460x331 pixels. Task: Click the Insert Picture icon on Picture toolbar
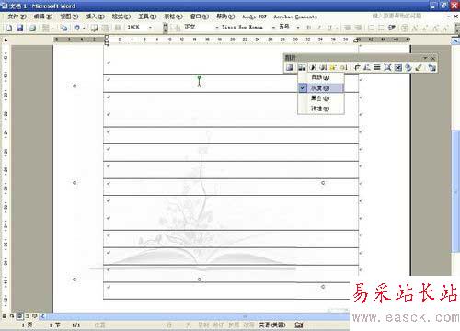[x=289, y=68]
